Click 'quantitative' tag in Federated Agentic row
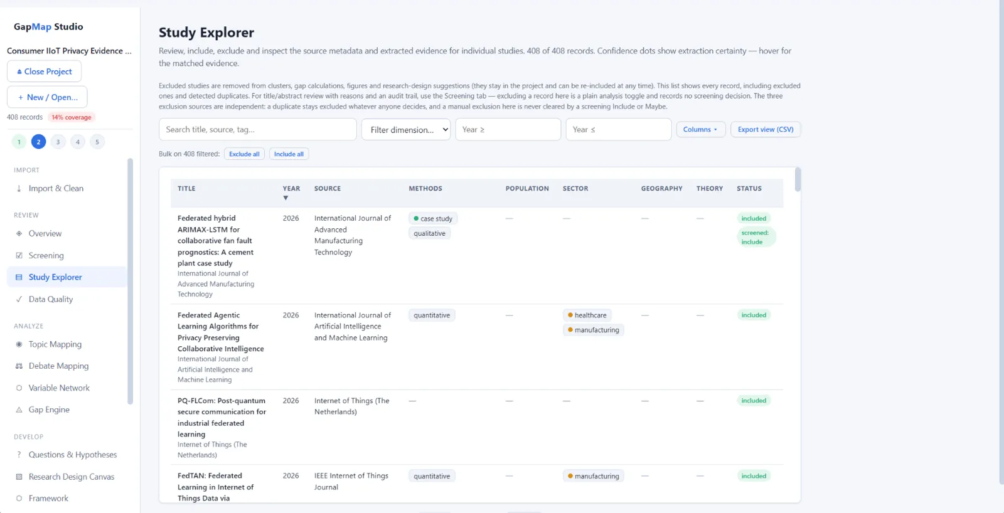The width and height of the screenshot is (1004, 513). point(432,315)
